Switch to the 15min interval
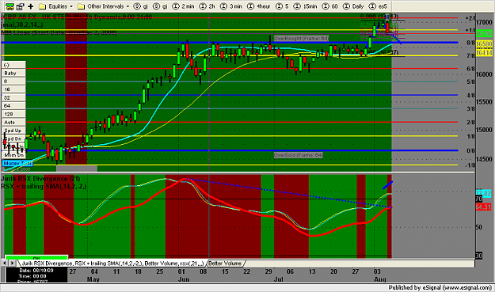The height and width of the screenshot is (292, 495). 305,6
